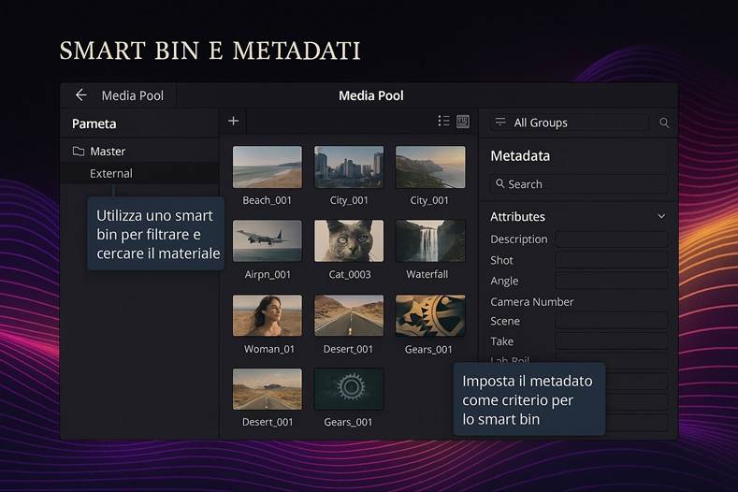
Task: Click the Metadata search field
Action: point(579,184)
